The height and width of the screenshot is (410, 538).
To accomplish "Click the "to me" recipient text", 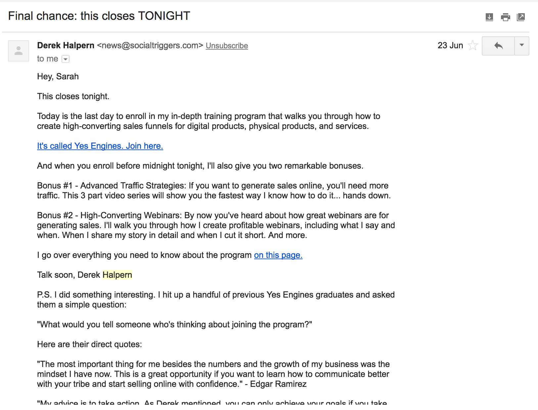I will pyautogui.click(x=47, y=59).
